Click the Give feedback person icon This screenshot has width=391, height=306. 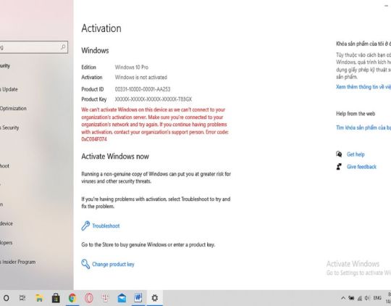(x=339, y=167)
